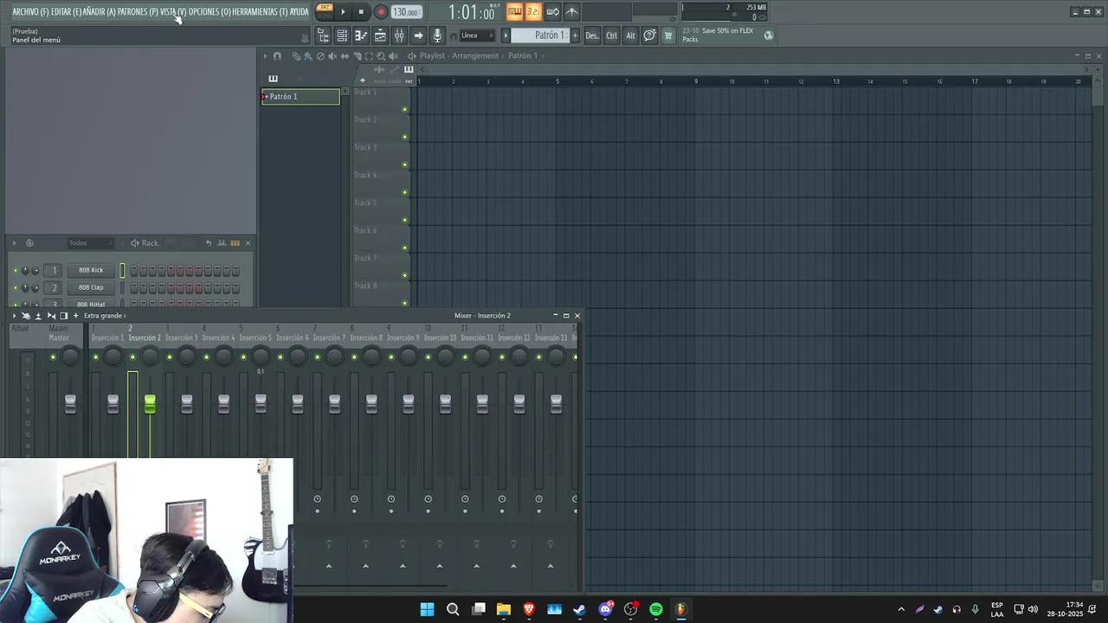1108x623 pixels.
Task: Click the Master mixer fader
Action: [70, 403]
